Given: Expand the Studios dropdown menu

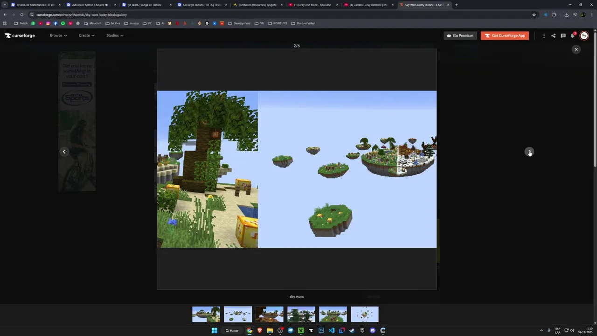Looking at the screenshot, I should tap(115, 35).
